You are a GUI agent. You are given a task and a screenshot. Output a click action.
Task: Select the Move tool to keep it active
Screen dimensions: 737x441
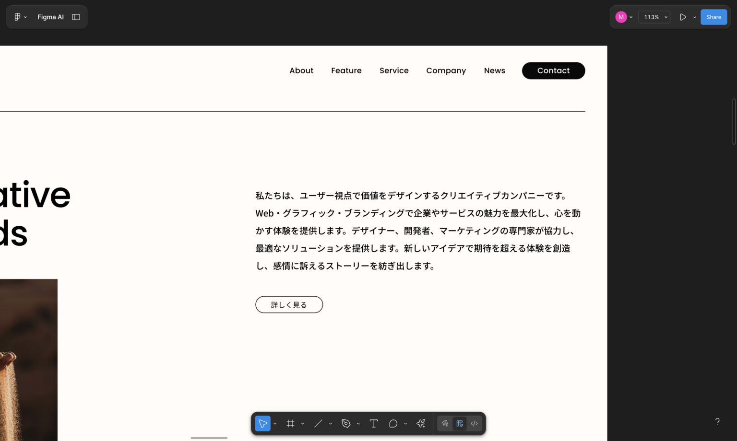(x=263, y=423)
